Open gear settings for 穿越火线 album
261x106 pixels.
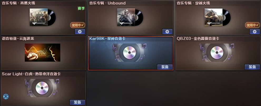click(x=255, y=31)
